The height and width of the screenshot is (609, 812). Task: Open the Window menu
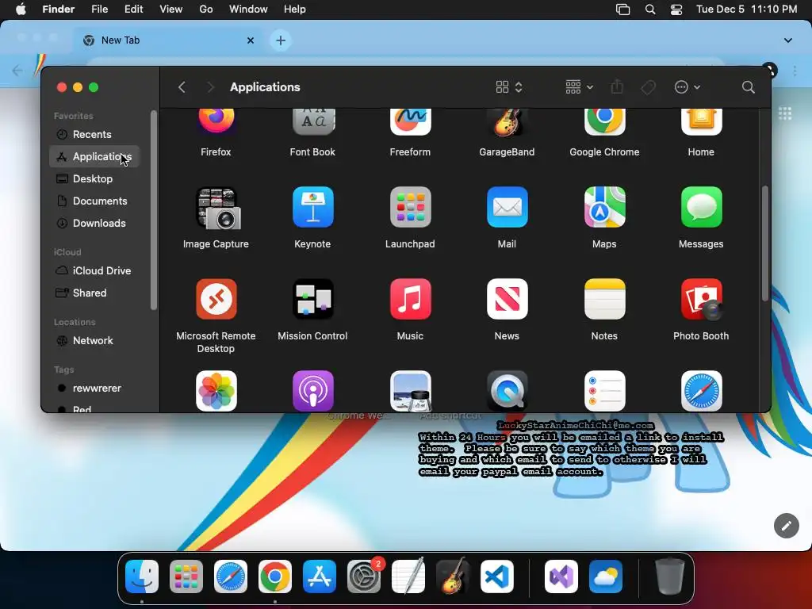click(248, 10)
